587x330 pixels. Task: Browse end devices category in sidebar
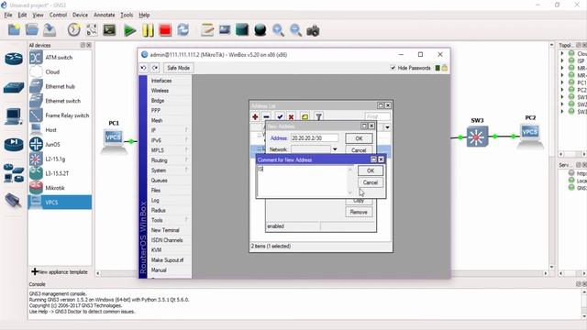[x=14, y=116]
